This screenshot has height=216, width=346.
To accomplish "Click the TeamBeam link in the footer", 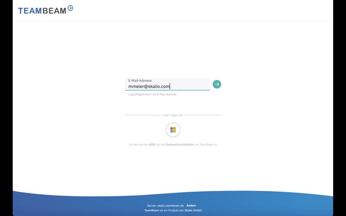I will tap(152, 210).
